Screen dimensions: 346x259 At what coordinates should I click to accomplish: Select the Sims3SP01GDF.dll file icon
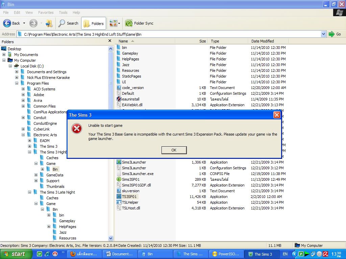[119, 185]
